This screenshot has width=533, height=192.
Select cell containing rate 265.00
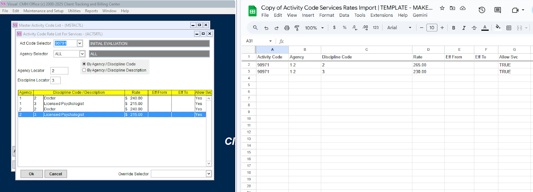428,65
